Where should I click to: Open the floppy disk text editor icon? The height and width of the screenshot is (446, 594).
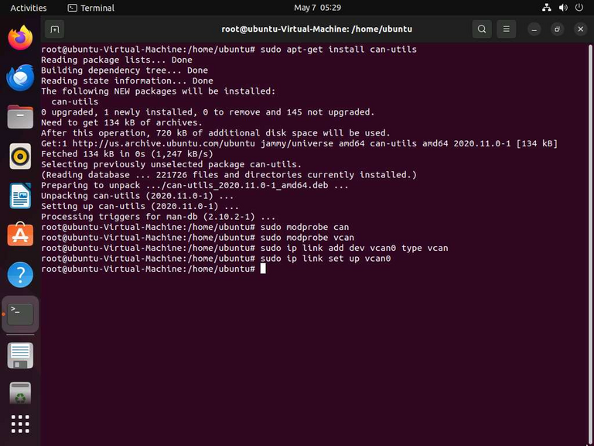pos(20,355)
